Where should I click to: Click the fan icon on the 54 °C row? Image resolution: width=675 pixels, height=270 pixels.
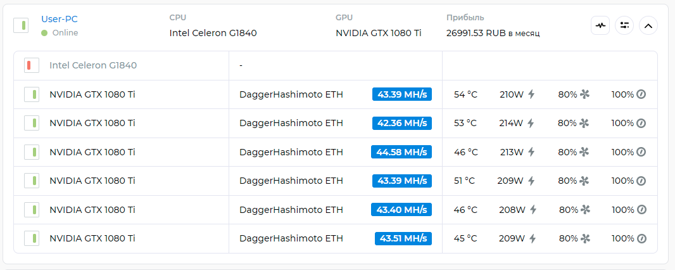point(584,94)
